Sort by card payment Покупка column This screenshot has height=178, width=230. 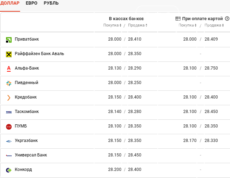click(x=187, y=25)
